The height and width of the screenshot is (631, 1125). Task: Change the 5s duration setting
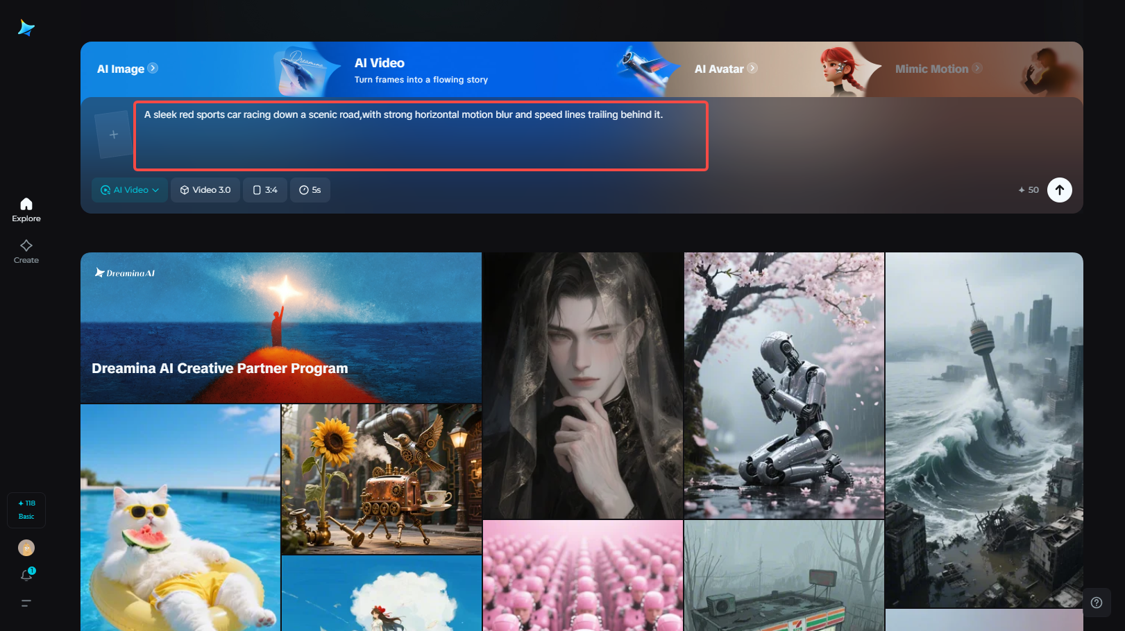pos(310,190)
